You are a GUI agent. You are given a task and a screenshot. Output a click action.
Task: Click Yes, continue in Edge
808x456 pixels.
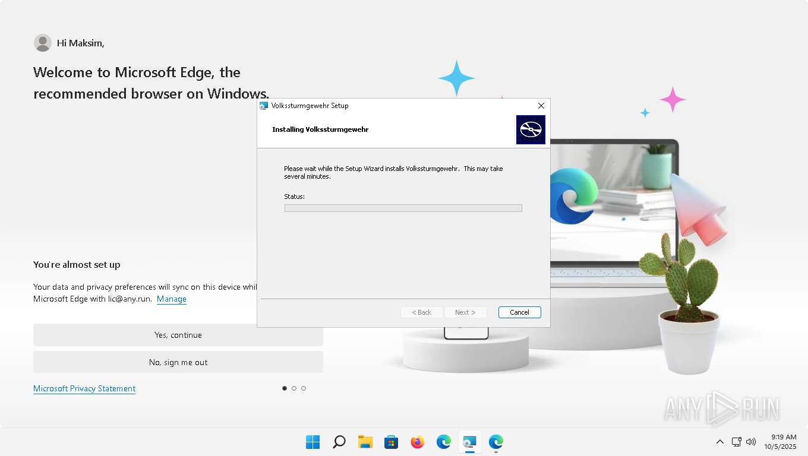(x=178, y=335)
